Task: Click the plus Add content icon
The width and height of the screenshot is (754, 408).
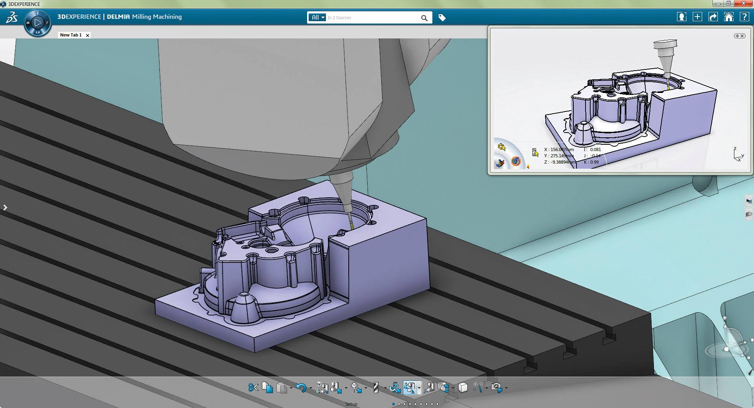Action: (x=697, y=17)
